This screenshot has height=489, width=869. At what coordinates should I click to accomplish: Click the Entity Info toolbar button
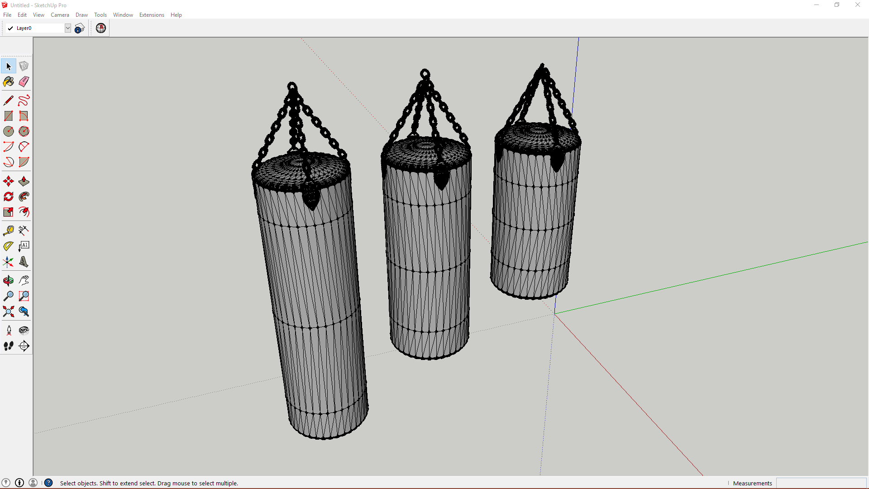[x=80, y=28]
